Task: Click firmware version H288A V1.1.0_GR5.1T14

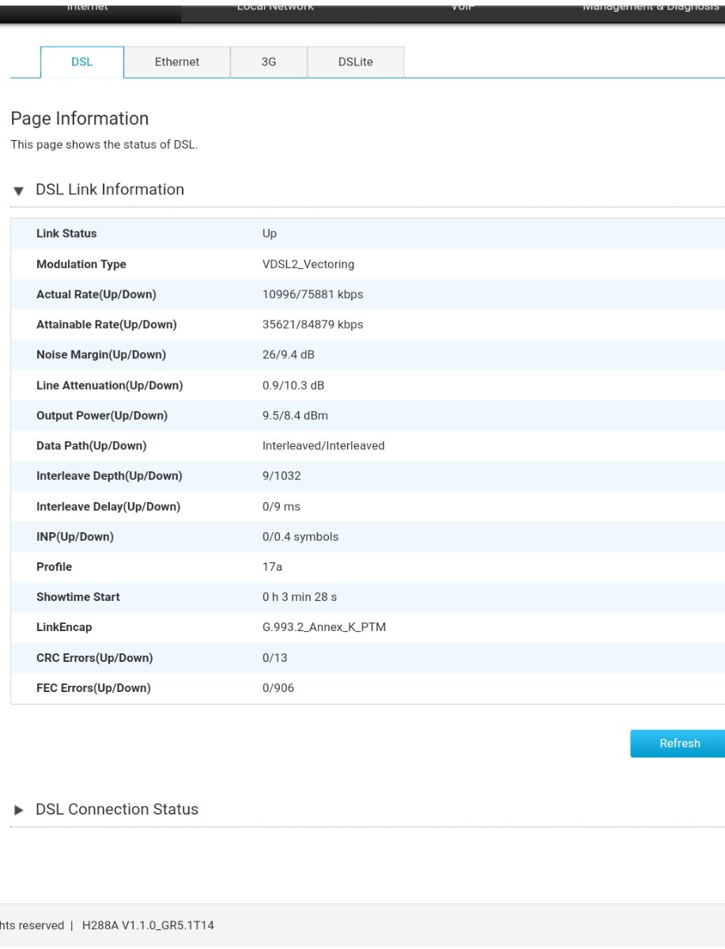Action: click(x=148, y=925)
